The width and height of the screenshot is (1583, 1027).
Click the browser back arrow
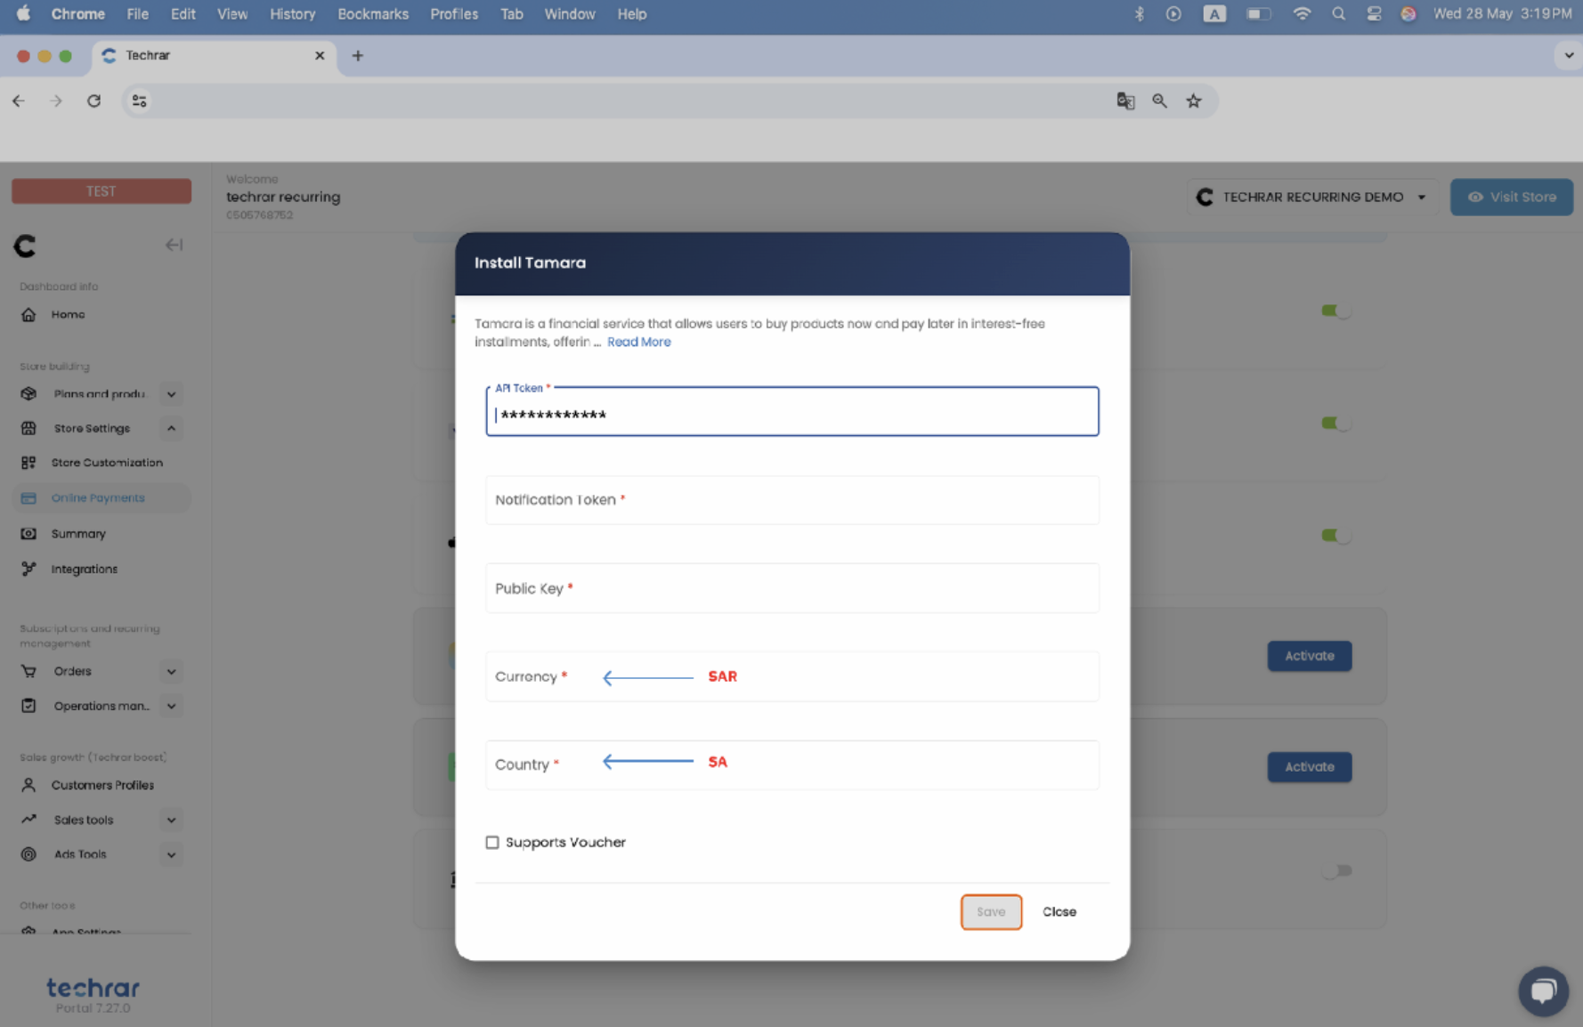(19, 101)
